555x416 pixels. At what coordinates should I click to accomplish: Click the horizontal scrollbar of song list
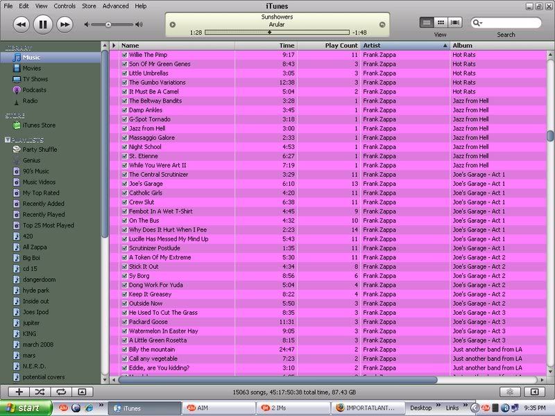tap(278, 380)
